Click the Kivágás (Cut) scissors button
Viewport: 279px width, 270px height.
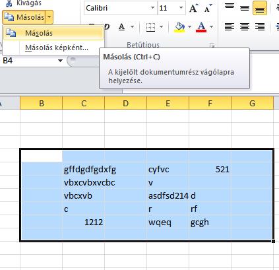[23, 3]
